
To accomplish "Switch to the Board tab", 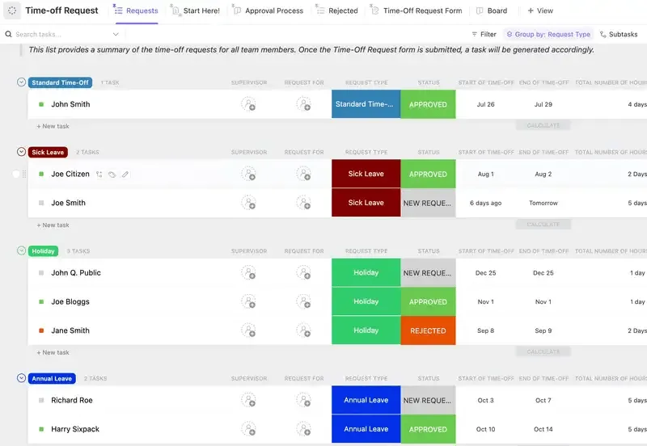I will point(492,11).
